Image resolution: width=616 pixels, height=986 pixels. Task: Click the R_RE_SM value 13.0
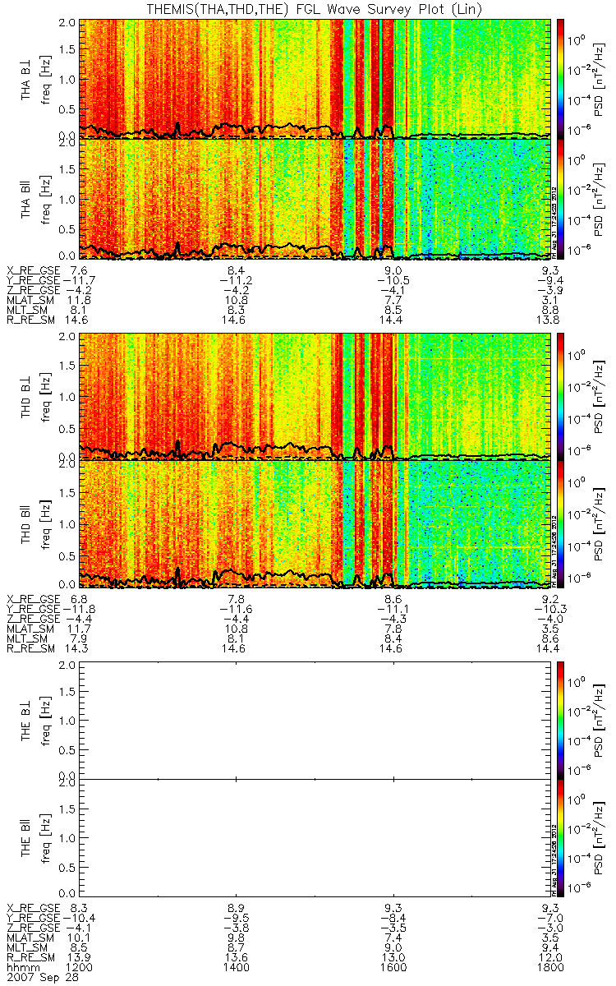pos(393,958)
